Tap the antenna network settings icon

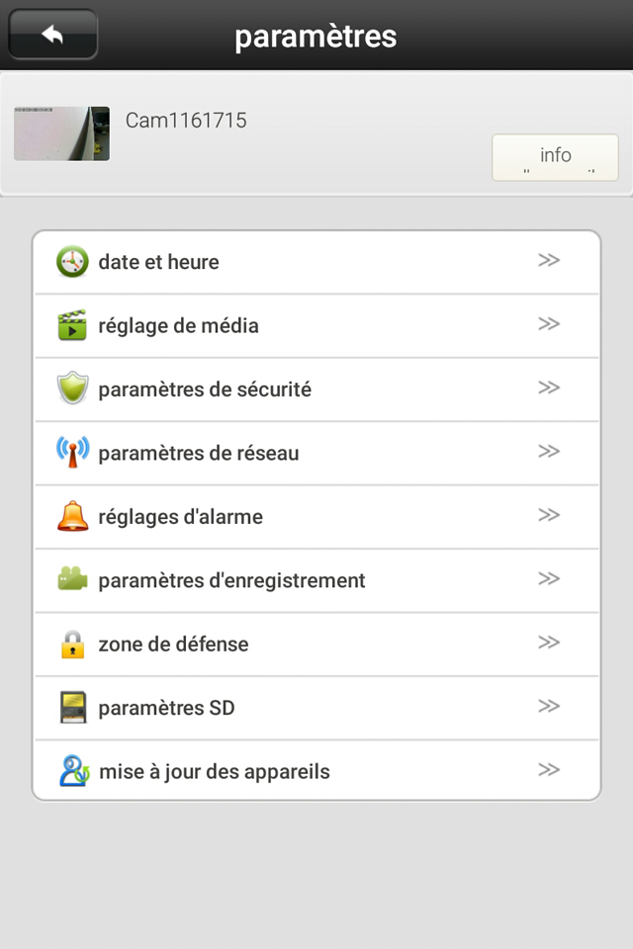(72, 453)
